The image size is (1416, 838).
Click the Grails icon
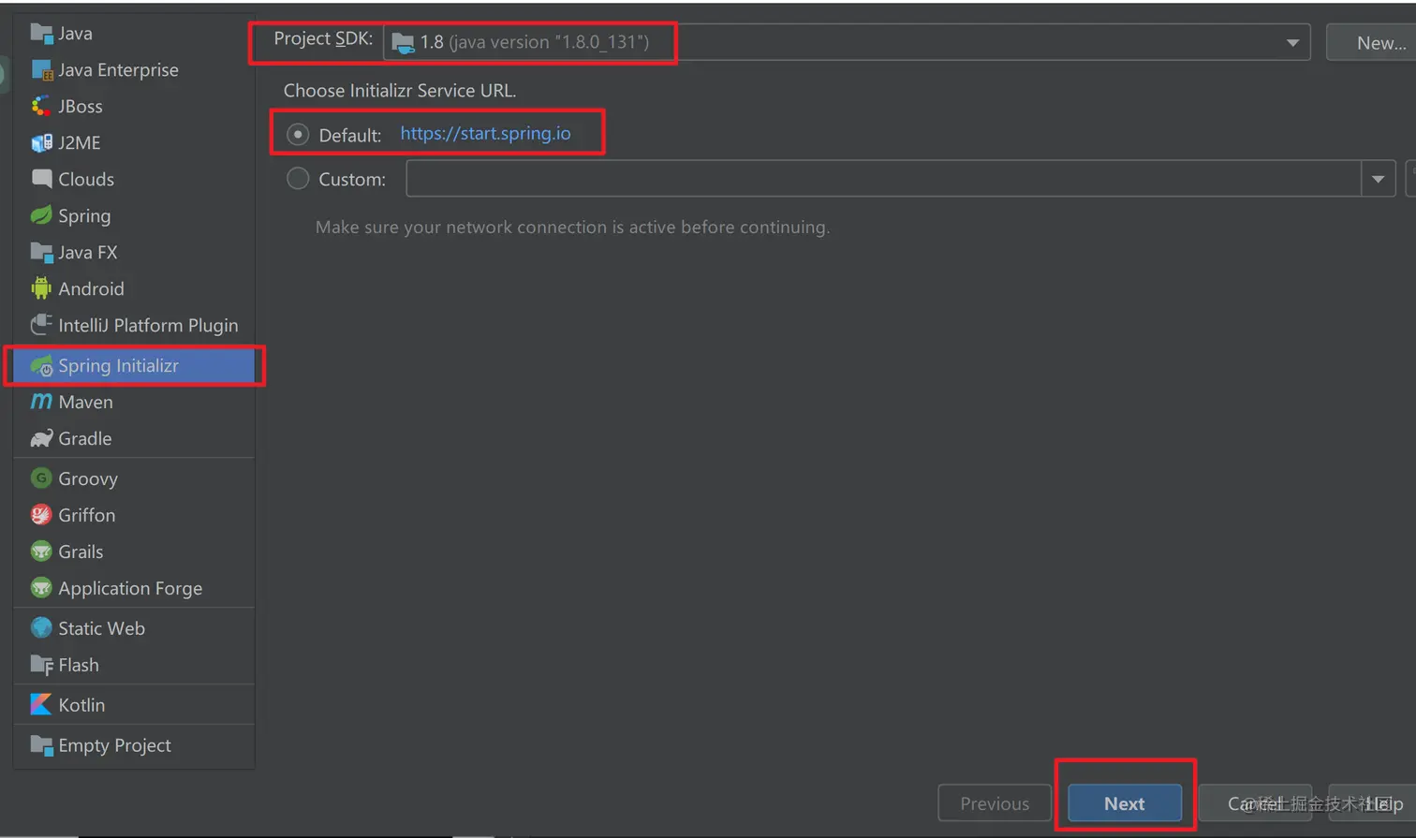[x=41, y=551]
